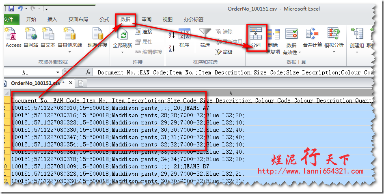Open the 排序 sort dialog
Screen dimensions: 384x194
coord(184,38)
